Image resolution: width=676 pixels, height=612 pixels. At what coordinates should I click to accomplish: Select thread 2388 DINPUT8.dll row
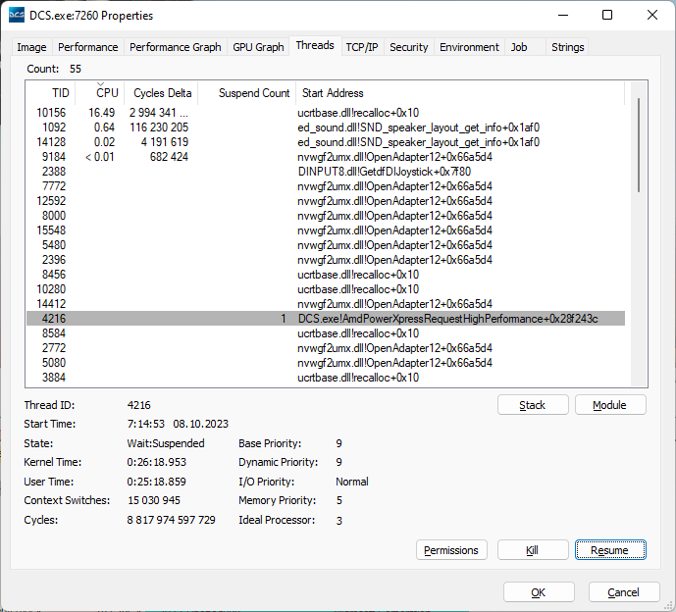tap(326, 172)
